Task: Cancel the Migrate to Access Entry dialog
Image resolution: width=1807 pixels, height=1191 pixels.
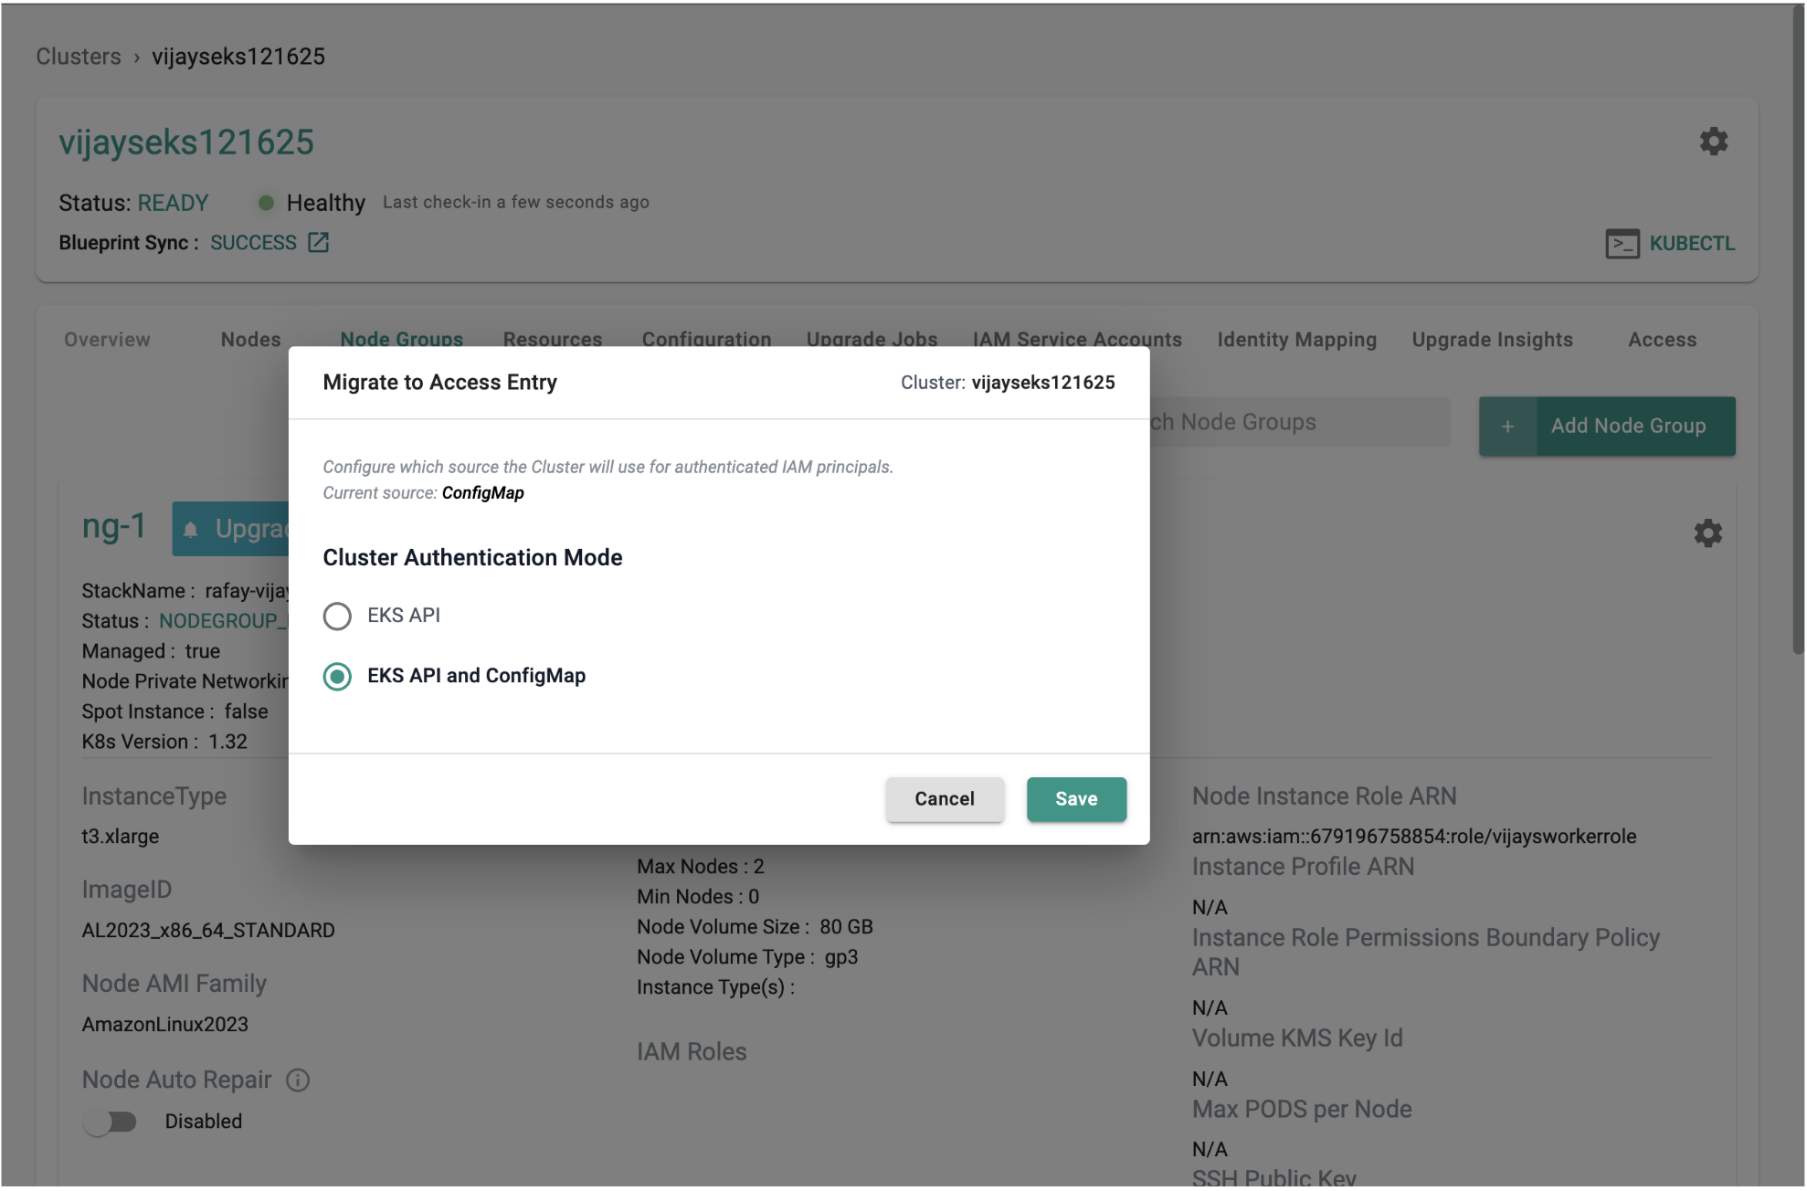Action: point(944,799)
